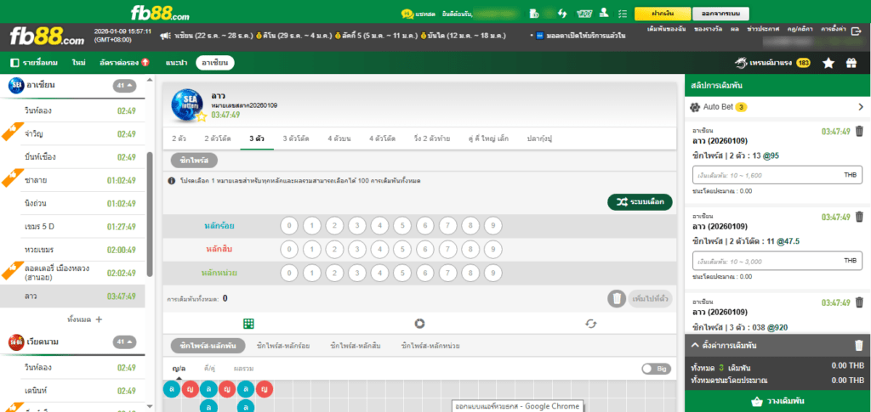Select digit 3 in the หลักสิบ row
This screenshot has width=871, height=412.
coord(357,250)
